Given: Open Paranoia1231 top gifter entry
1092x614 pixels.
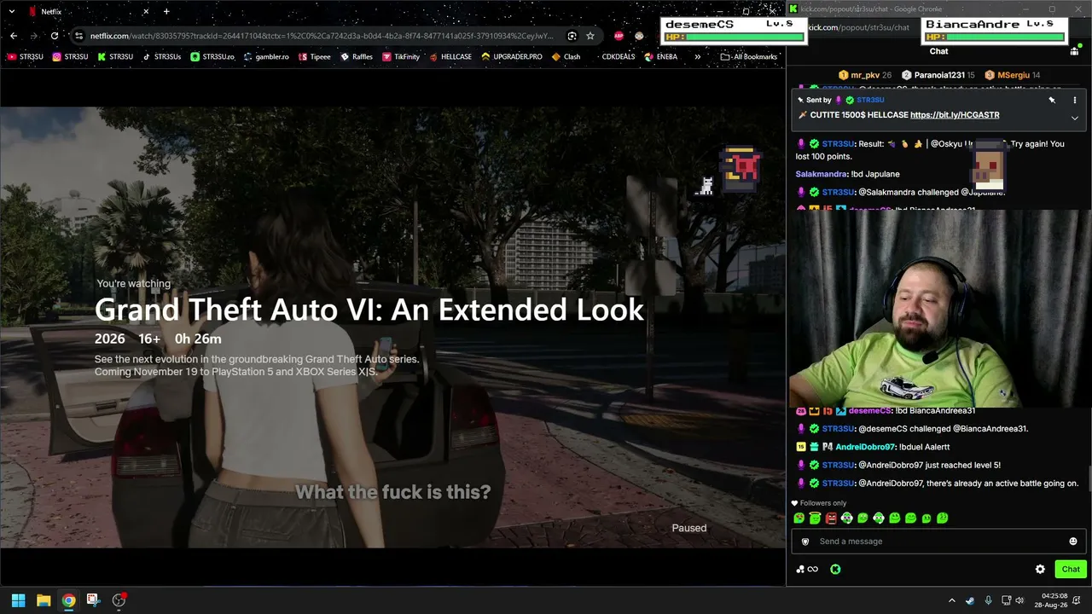Looking at the screenshot, I should [x=938, y=75].
